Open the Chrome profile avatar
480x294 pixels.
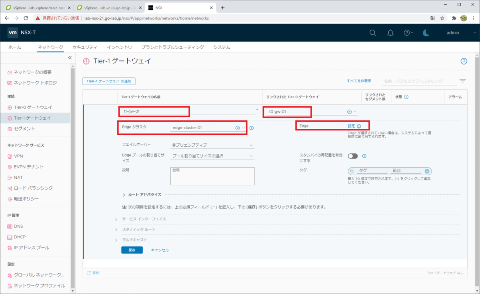click(x=464, y=18)
